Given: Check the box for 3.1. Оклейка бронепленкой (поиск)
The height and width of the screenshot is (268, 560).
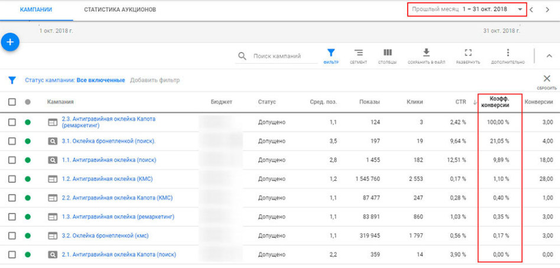Looking at the screenshot, I should click(x=12, y=141).
